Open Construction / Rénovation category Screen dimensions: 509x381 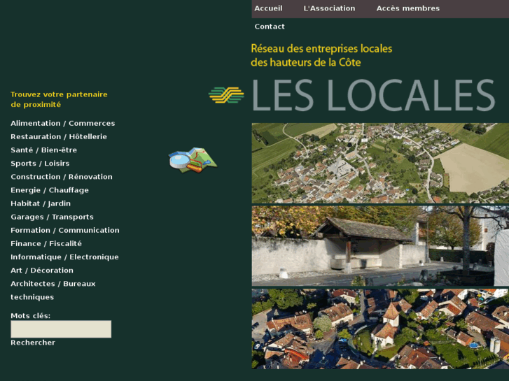[x=62, y=177]
